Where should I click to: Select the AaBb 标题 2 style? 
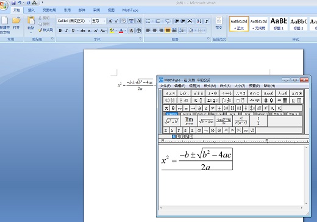[x=298, y=24]
